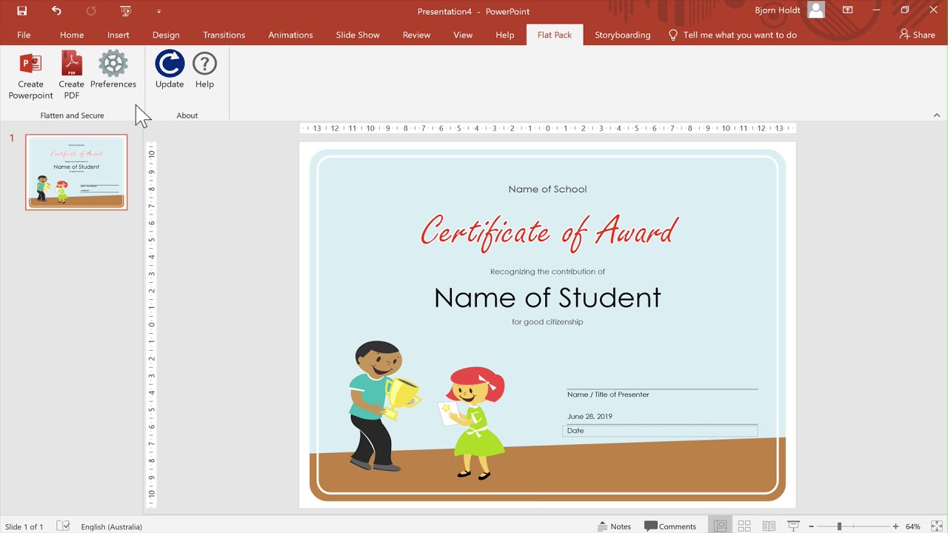948x533 pixels.
Task: Click English (Australia) language indicator
Action: point(111,526)
